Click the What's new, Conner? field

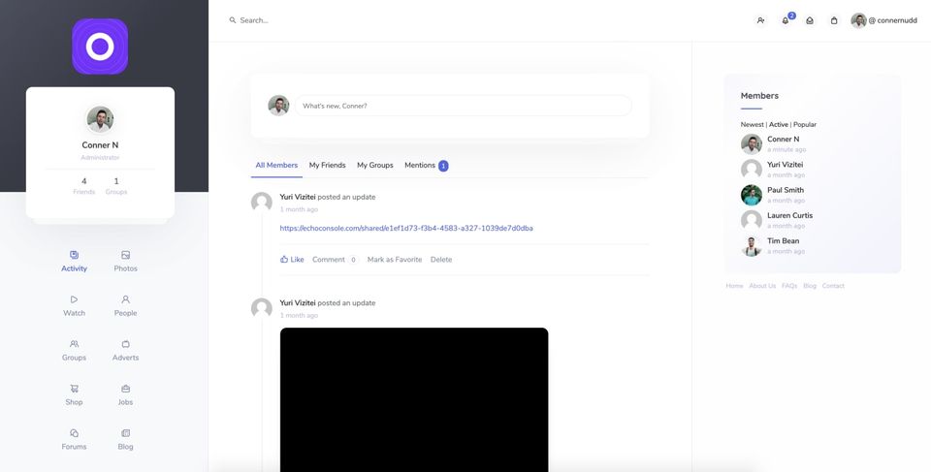(x=464, y=106)
